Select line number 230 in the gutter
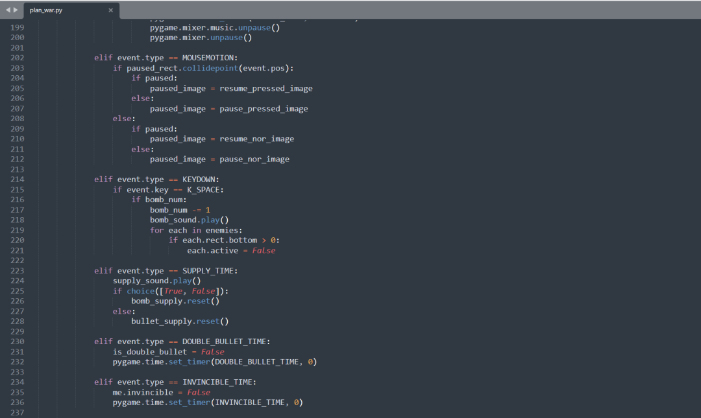The height and width of the screenshot is (418, 701). 18,341
